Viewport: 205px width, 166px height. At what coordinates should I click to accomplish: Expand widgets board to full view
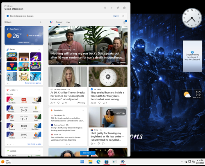[x=112, y=8]
